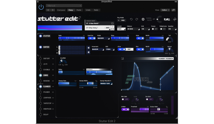Go to next preset with right arrow

53,10
